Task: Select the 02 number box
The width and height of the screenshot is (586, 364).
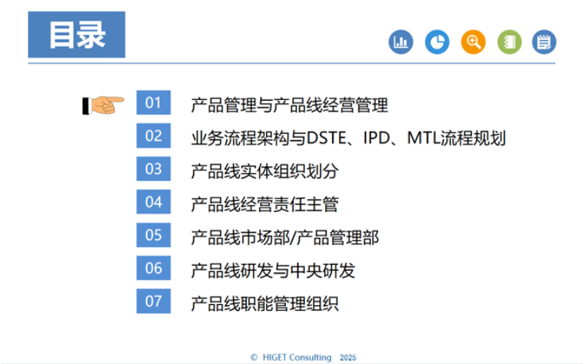Action: [153, 135]
